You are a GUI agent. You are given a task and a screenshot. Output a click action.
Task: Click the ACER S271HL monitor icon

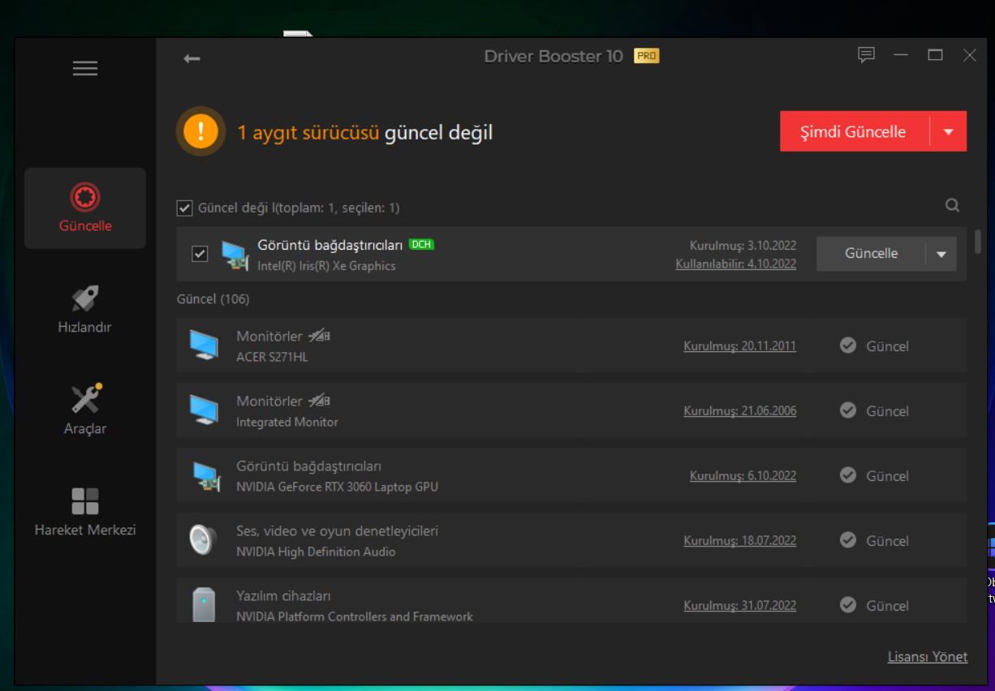tap(204, 345)
